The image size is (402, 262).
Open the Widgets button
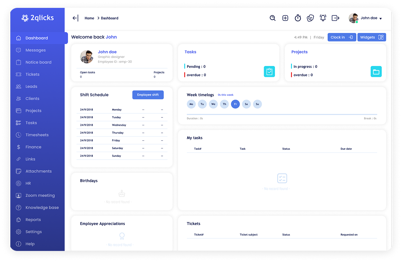(x=372, y=37)
